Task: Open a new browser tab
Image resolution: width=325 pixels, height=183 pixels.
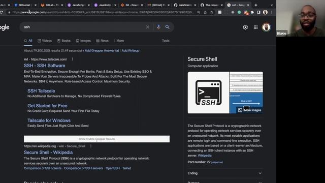Action: point(256,5)
